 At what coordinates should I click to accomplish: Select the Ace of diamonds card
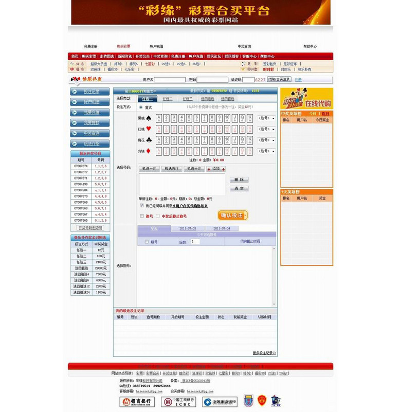point(159,151)
